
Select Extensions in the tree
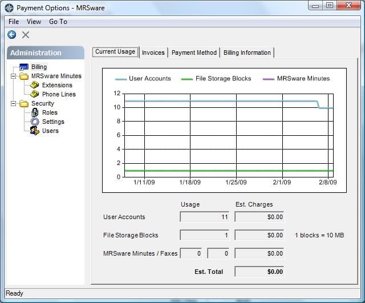click(x=57, y=85)
